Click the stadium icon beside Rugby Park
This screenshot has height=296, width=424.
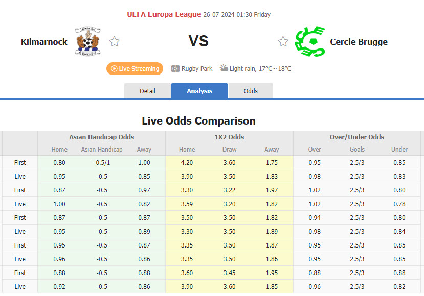174,68
